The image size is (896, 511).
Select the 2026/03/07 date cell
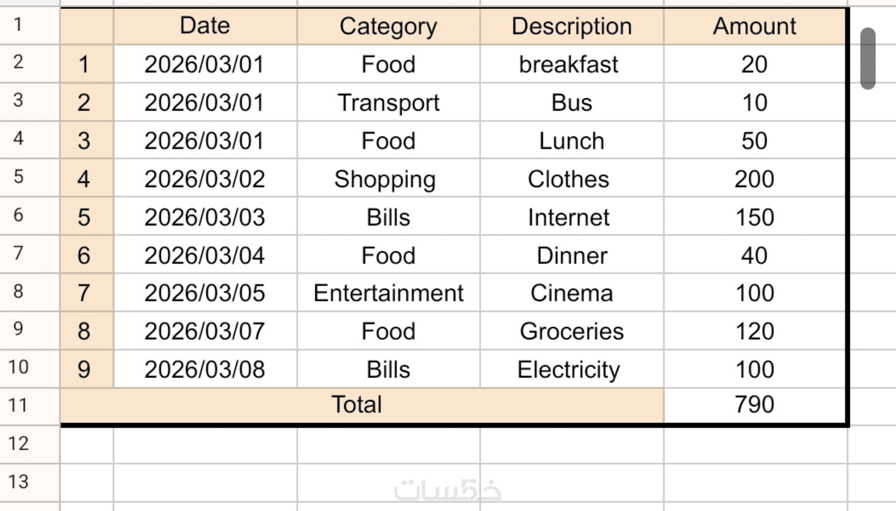pyautogui.click(x=205, y=331)
